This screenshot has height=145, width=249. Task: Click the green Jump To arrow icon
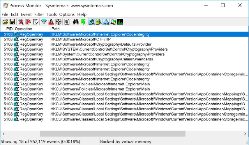(83, 21)
